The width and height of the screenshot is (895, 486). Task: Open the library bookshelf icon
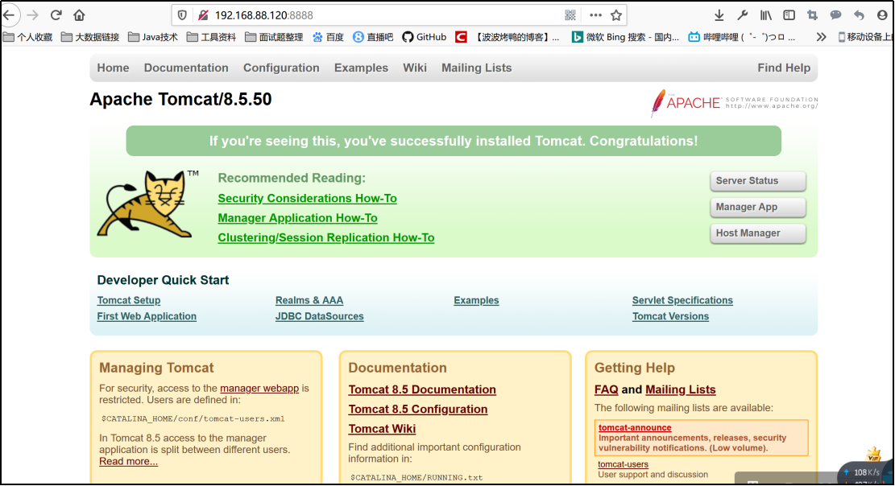coord(765,15)
